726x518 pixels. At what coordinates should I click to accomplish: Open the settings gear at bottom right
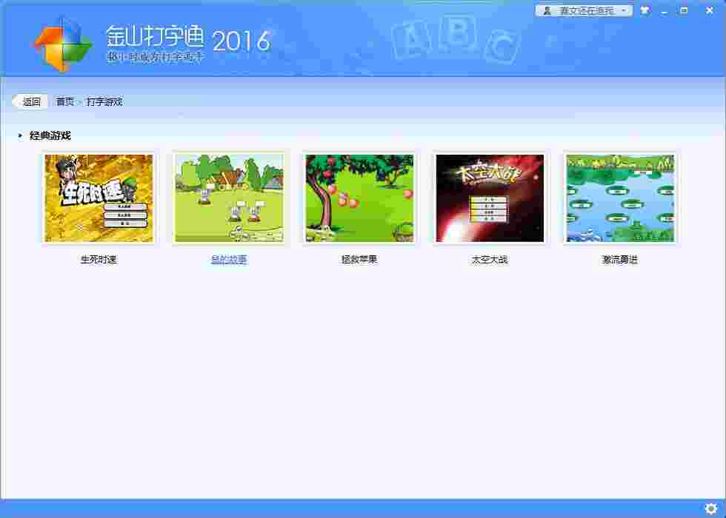point(713,508)
